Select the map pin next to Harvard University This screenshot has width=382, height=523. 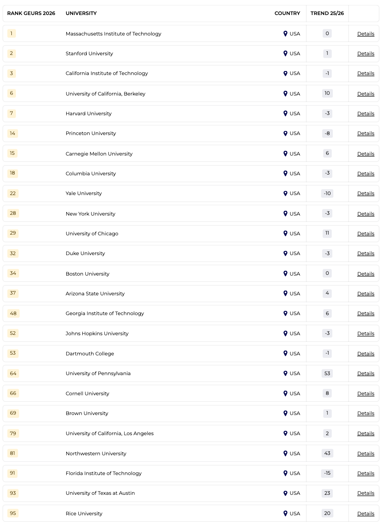pos(286,113)
